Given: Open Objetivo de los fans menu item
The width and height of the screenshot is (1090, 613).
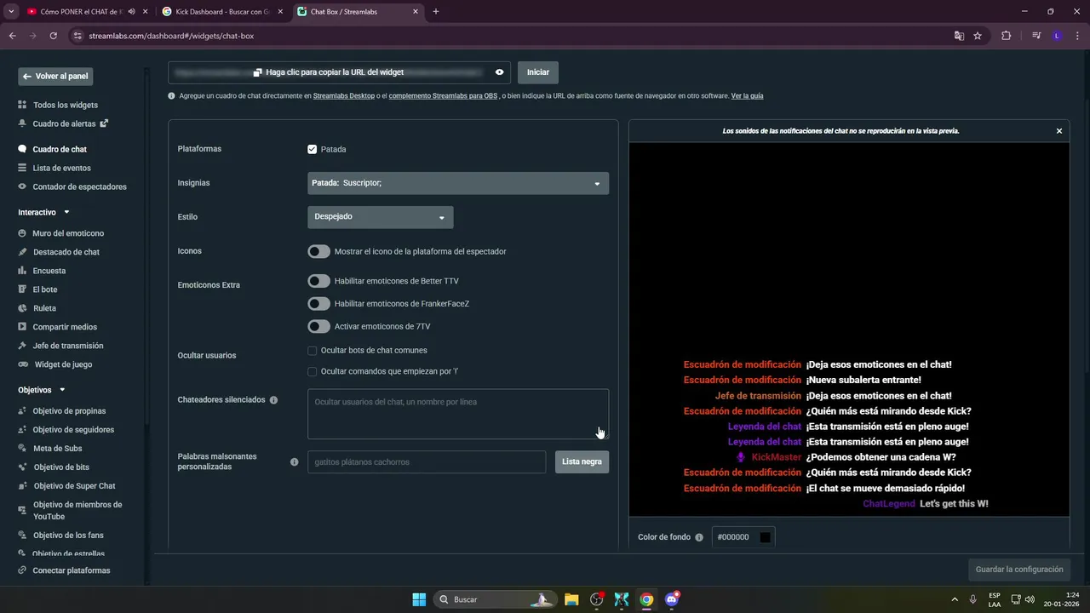Looking at the screenshot, I should click(x=68, y=536).
